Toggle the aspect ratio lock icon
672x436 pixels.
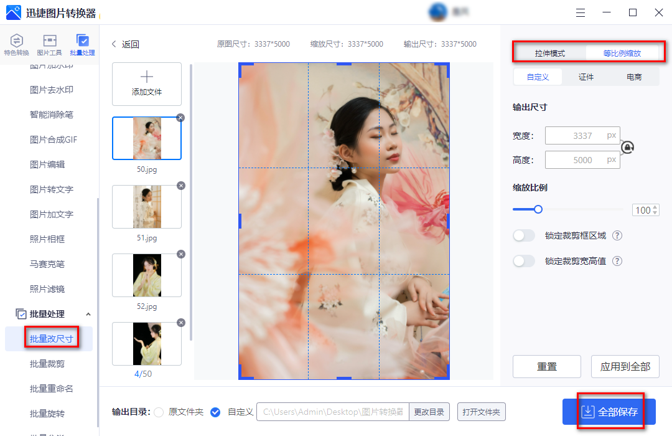pos(627,148)
